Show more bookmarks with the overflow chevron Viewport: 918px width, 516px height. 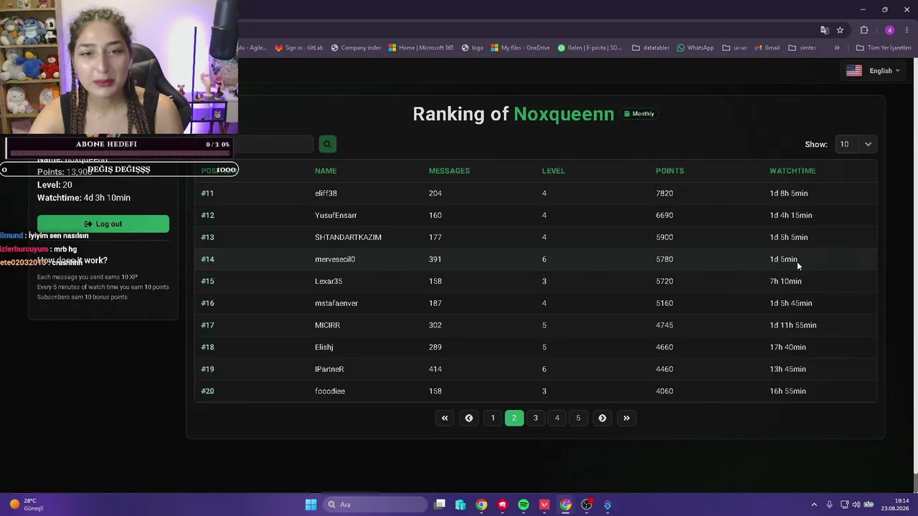pyautogui.click(x=837, y=48)
